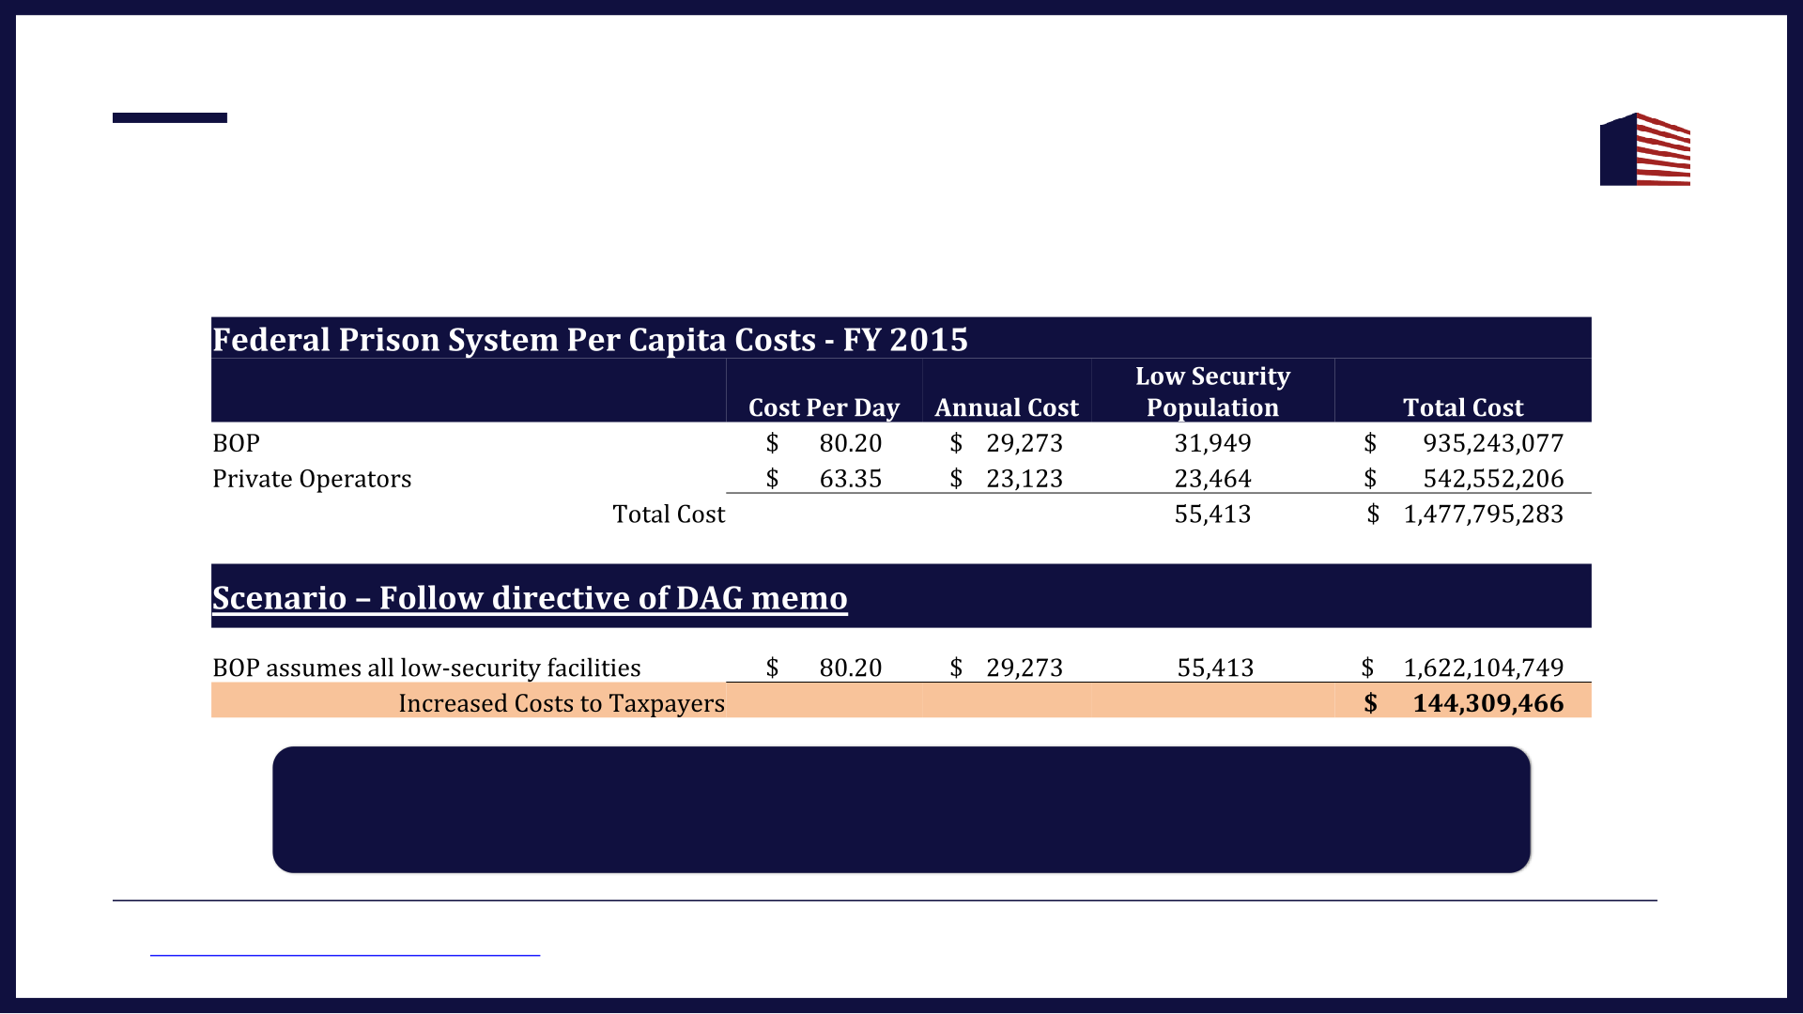Select the 'Federal Prison System Per Capita Costs' title

[x=590, y=339]
